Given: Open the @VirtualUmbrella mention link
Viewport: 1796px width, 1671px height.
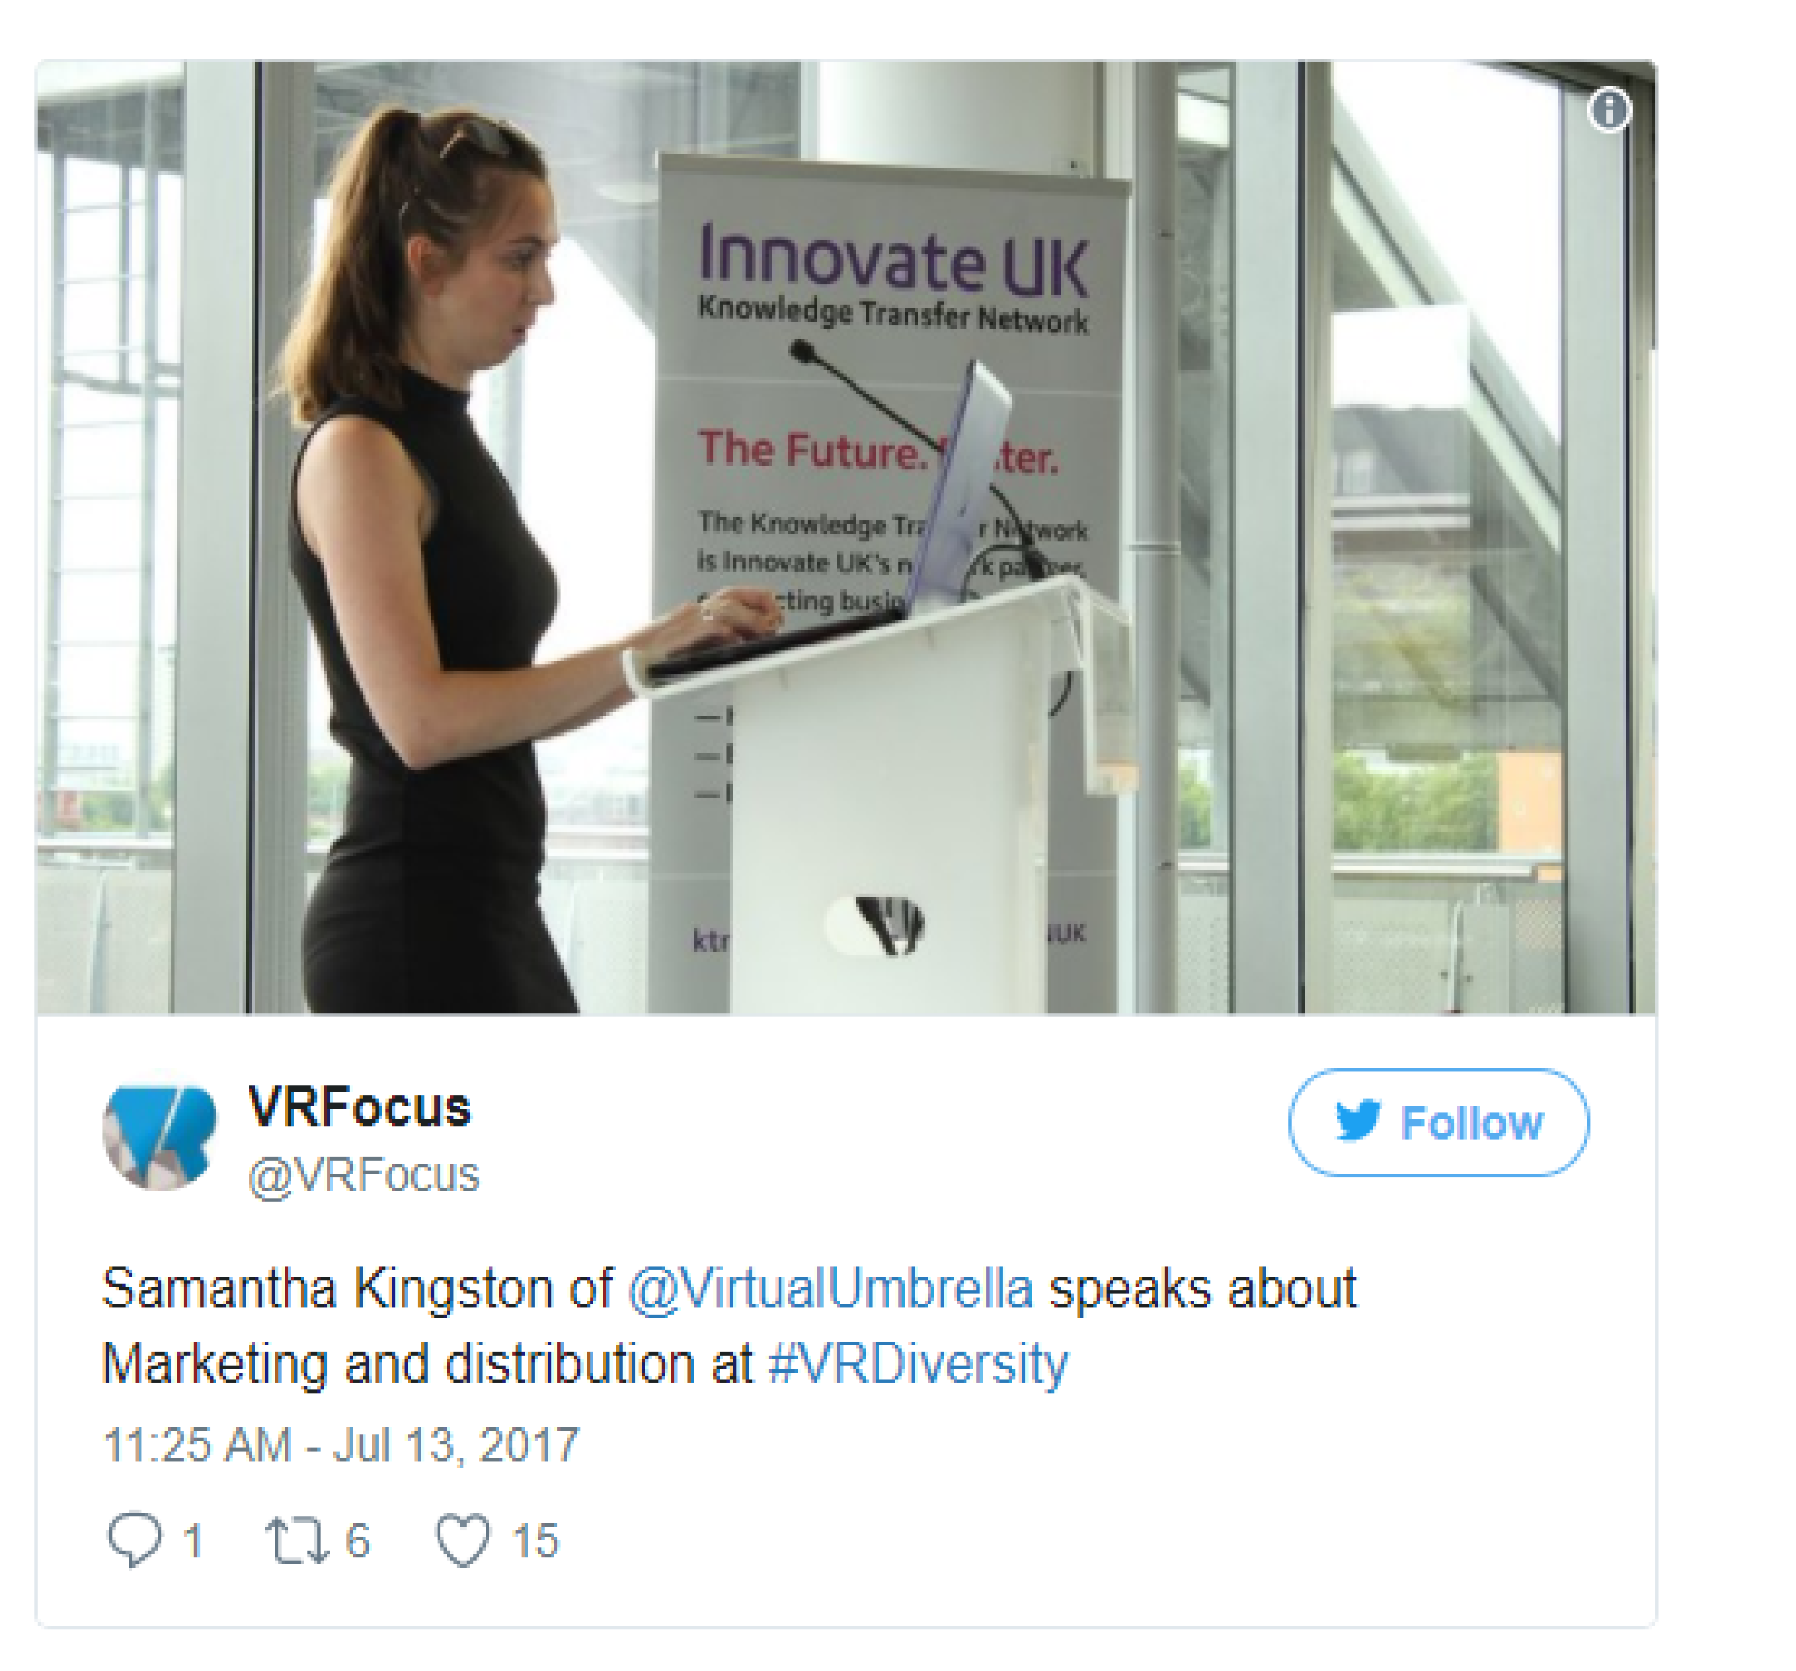Looking at the screenshot, I should point(830,1289).
